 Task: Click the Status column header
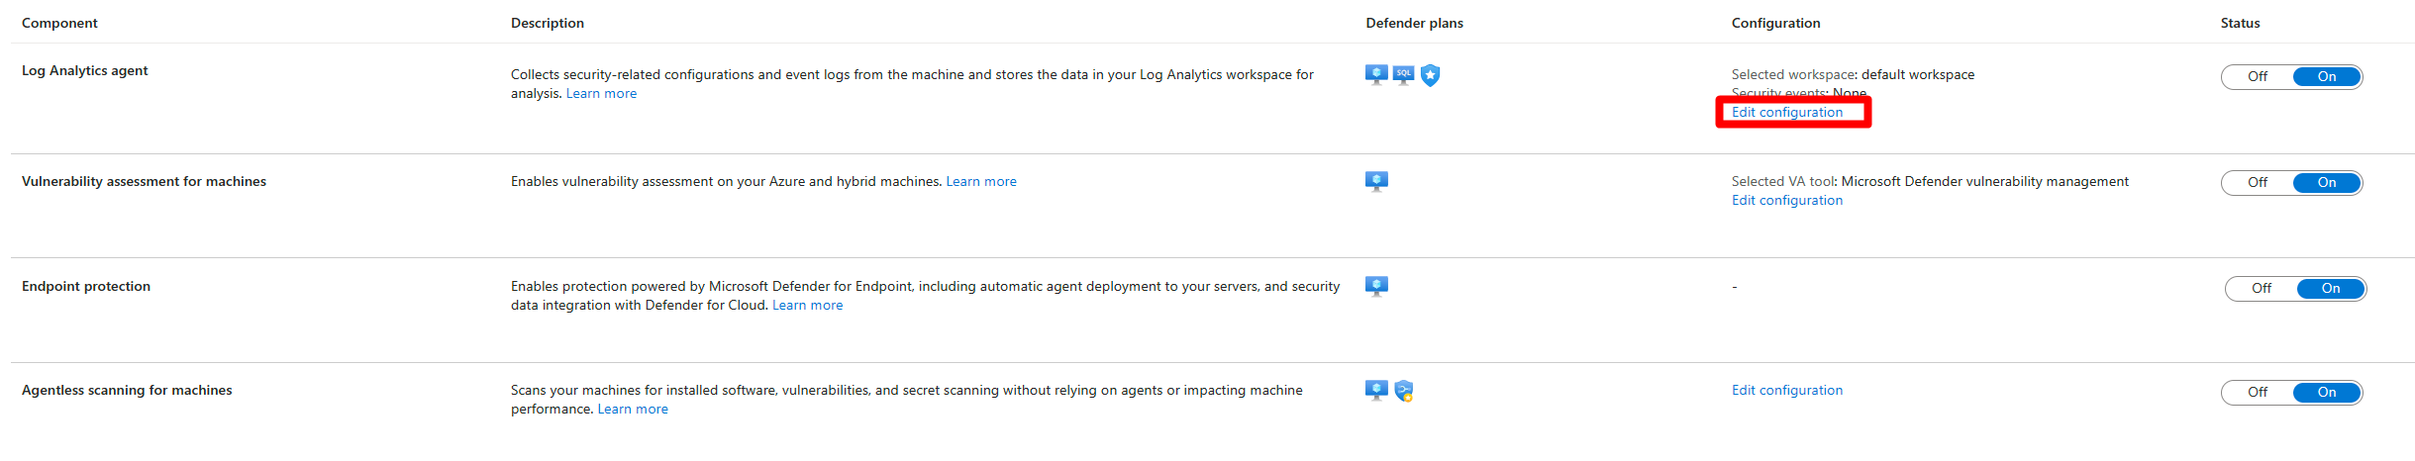coord(2240,23)
